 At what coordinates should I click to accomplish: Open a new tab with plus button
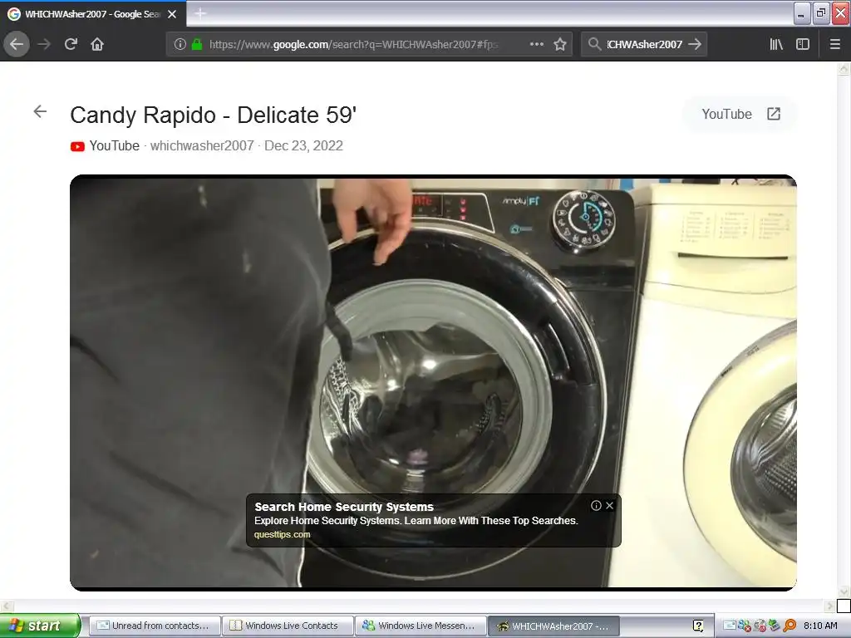[200, 13]
